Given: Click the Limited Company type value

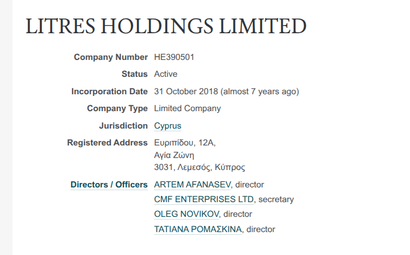Looking at the screenshot, I should pyautogui.click(x=187, y=108).
